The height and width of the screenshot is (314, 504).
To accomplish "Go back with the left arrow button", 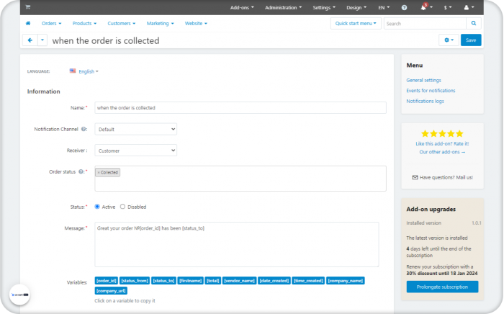I will click(x=30, y=40).
